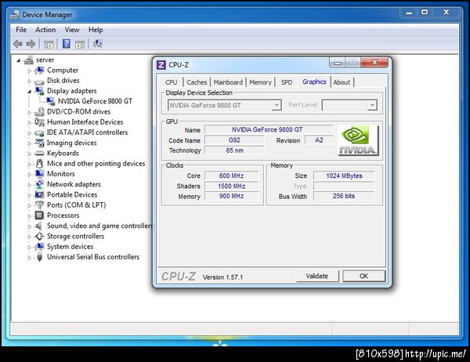The height and width of the screenshot is (362, 470).
Task: Click the Computer category icon
Action: pyautogui.click(x=39, y=71)
